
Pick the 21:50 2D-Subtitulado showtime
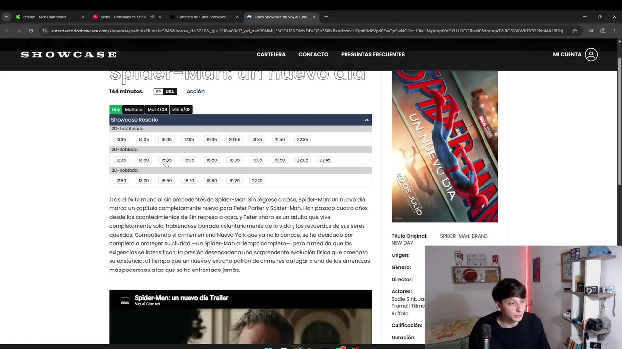280,140
